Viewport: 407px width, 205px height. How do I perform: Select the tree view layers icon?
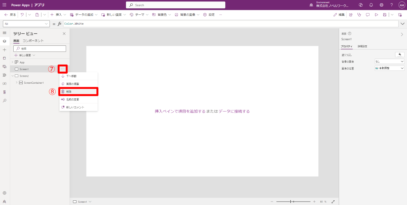click(4, 41)
